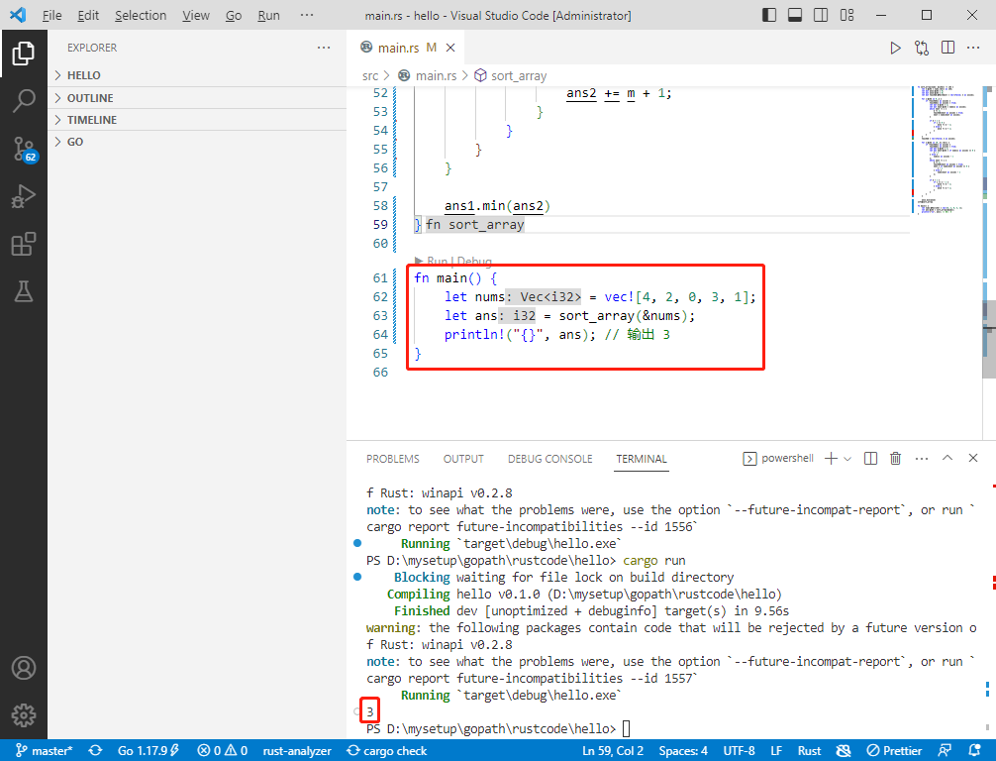Viewport: 996px width, 761px height.
Task: Open the Edit menu
Action: click(88, 15)
